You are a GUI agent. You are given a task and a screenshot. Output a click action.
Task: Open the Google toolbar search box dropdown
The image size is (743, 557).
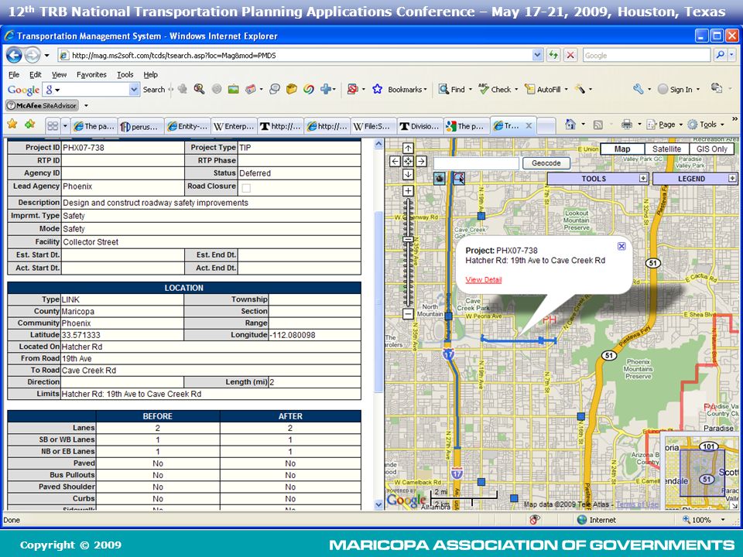coord(134,89)
